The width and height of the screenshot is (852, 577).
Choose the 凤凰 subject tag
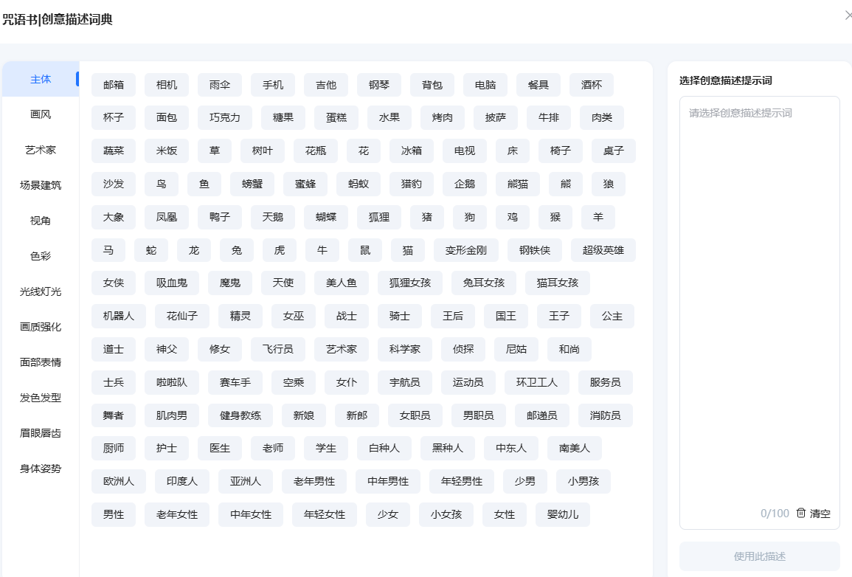point(167,217)
